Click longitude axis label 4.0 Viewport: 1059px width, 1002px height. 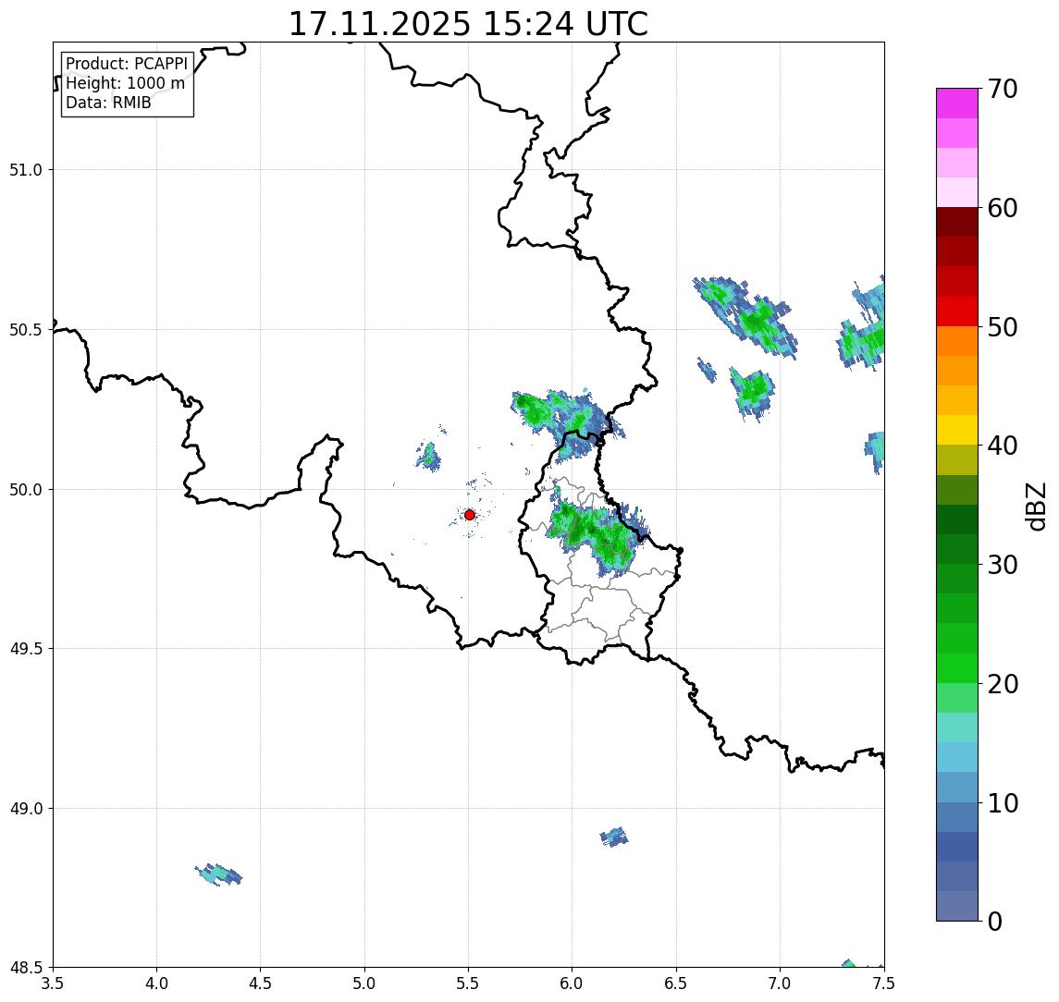pos(156,984)
